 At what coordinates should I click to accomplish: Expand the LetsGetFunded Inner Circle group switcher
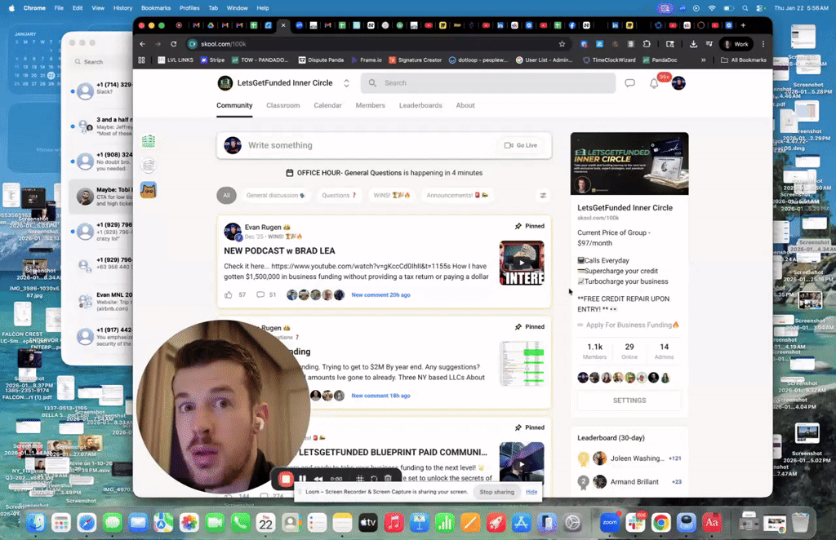[x=346, y=83]
